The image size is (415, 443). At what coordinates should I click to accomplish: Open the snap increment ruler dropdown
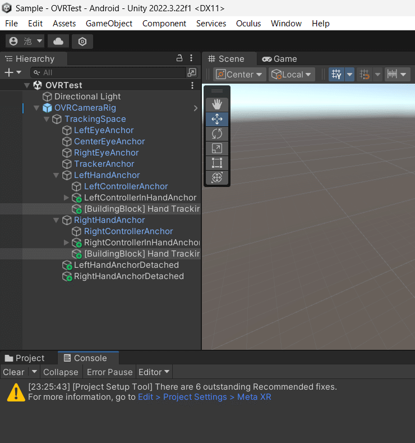(396, 75)
